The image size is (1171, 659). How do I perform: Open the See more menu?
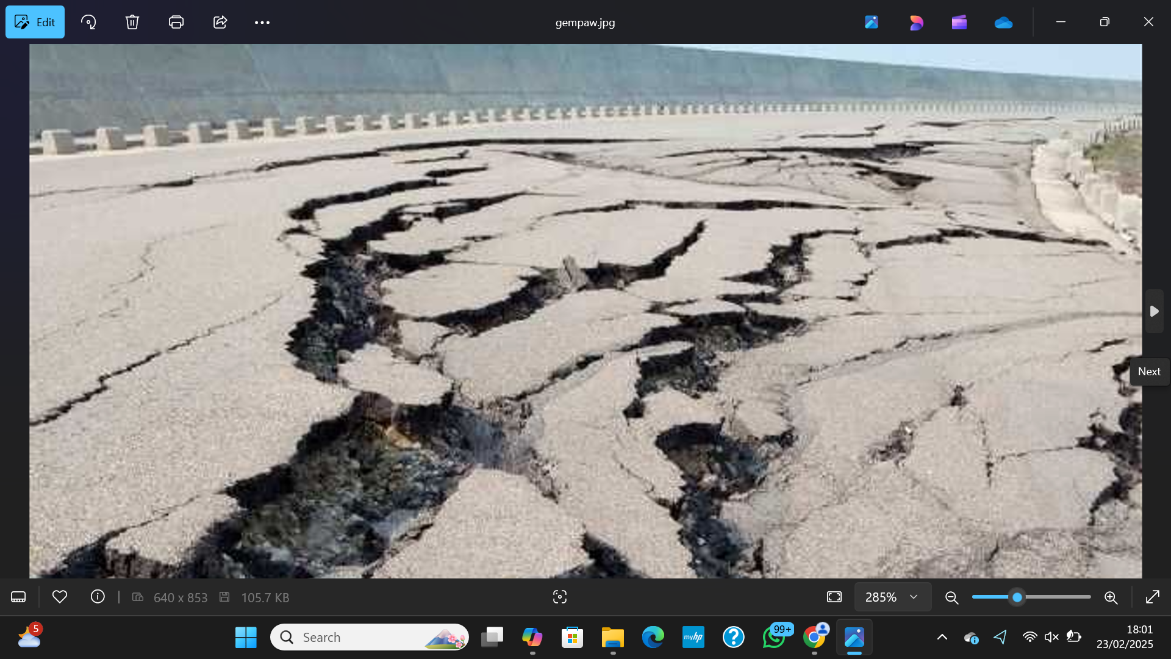[262, 22]
